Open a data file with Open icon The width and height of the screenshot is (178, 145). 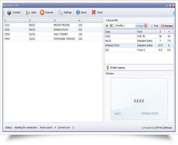[x=28, y=12]
